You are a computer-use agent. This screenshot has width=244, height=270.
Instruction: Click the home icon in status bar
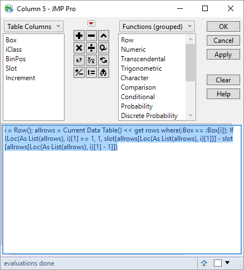click(204, 263)
